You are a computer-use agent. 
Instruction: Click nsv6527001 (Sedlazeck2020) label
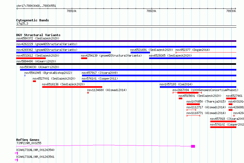pyautogui.click(x=54, y=78)
